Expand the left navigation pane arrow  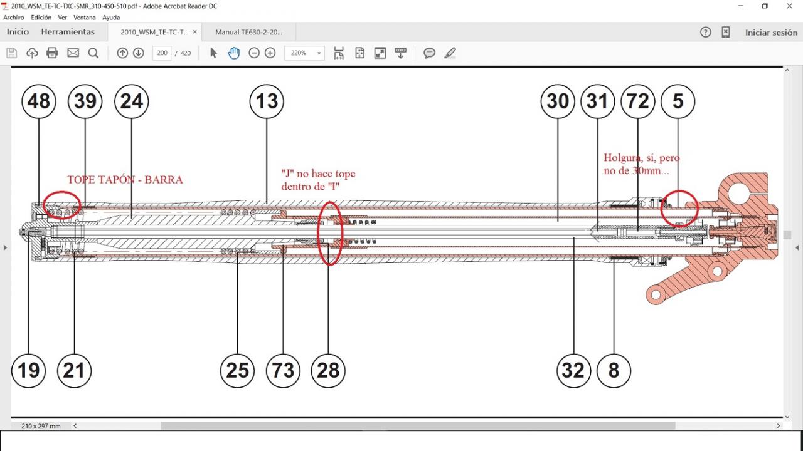[5, 247]
